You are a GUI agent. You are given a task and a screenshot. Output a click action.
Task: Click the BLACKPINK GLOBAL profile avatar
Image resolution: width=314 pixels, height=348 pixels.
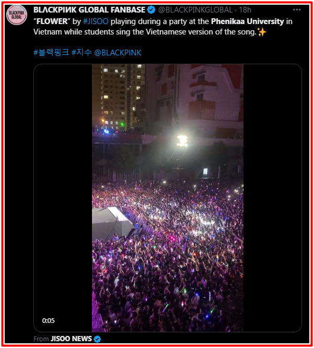click(17, 15)
